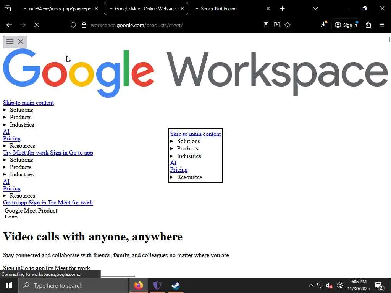Click the Google Meet Product Logo text

[x=31, y=213]
